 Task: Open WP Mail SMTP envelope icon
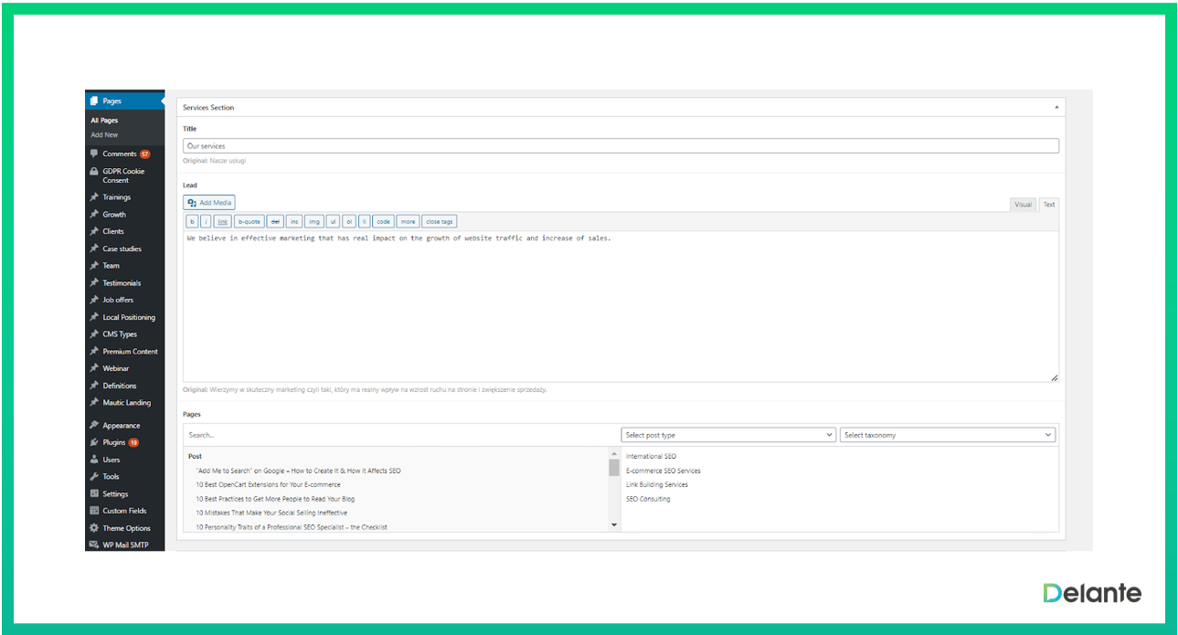point(94,545)
